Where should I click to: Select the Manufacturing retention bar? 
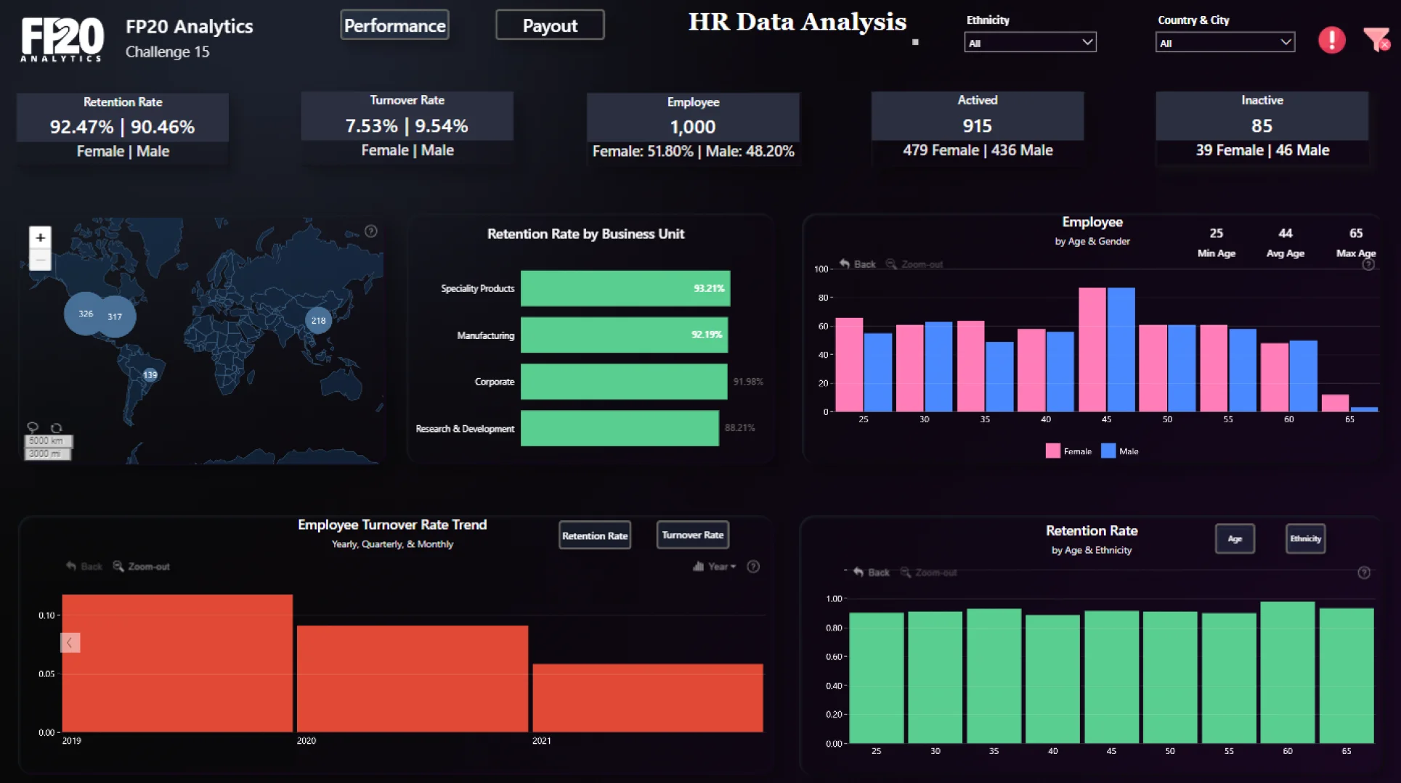coord(624,335)
